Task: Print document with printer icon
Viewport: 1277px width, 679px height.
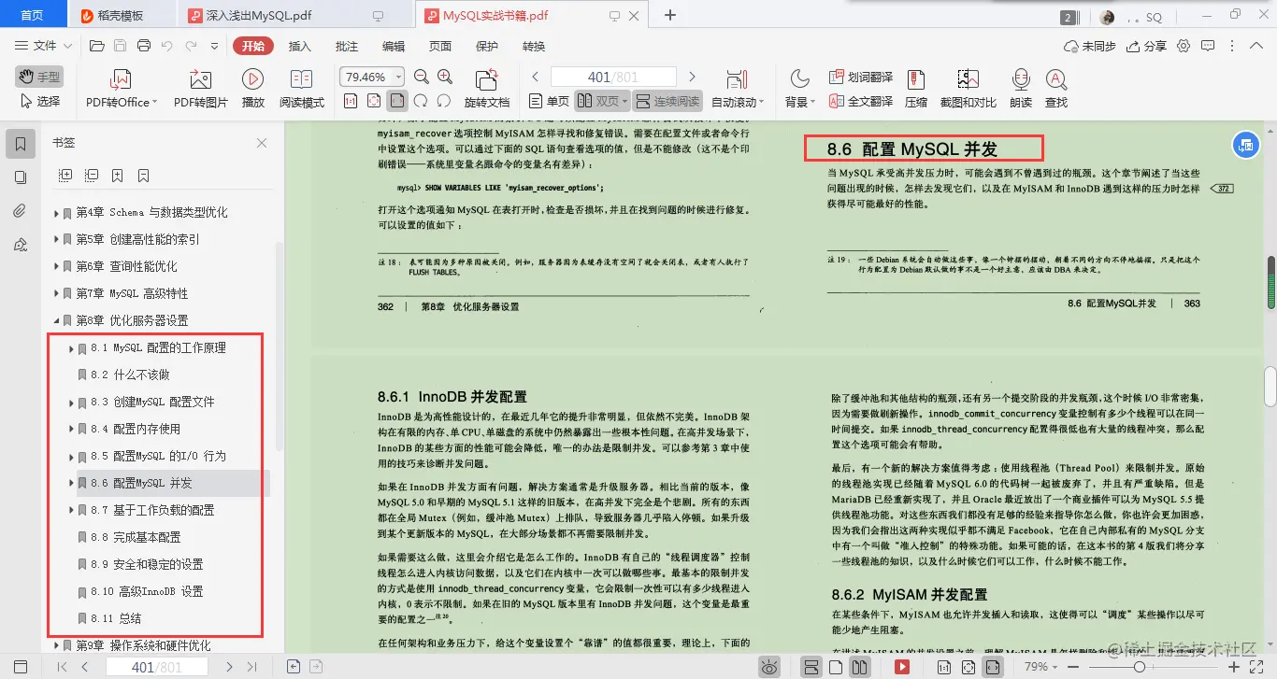Action: tap(143, 46)
